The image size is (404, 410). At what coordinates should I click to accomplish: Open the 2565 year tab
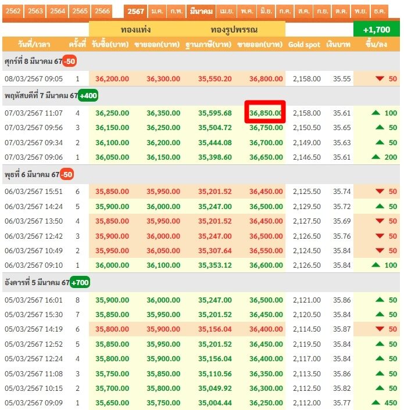point(80,12)
